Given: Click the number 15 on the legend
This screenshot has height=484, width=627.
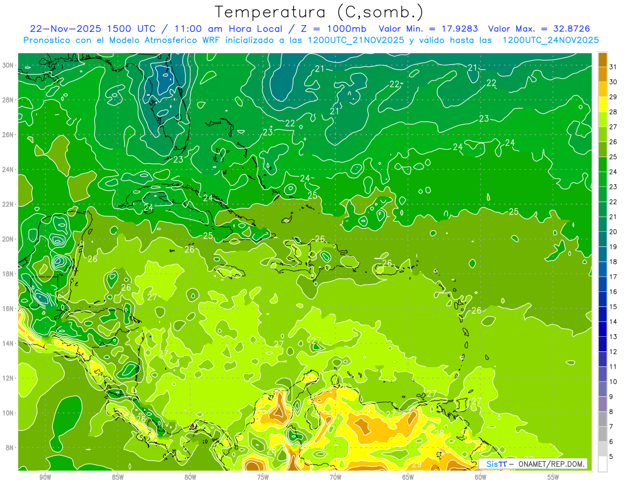Looking at the screenshot, I should (x=613, y=307).
